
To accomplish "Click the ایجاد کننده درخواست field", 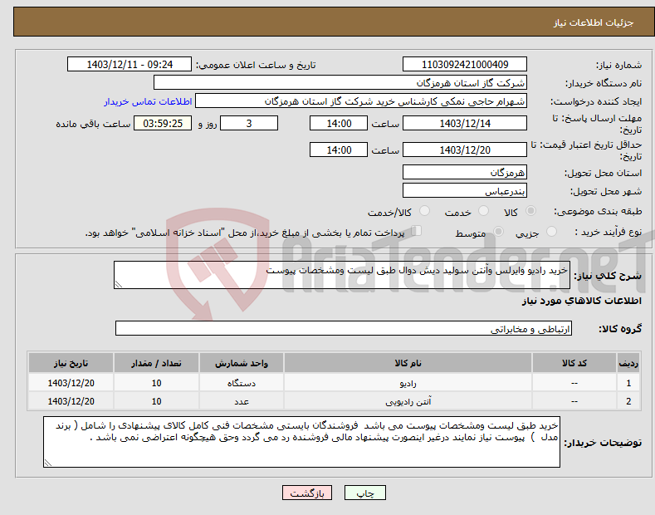I will 361,101.
